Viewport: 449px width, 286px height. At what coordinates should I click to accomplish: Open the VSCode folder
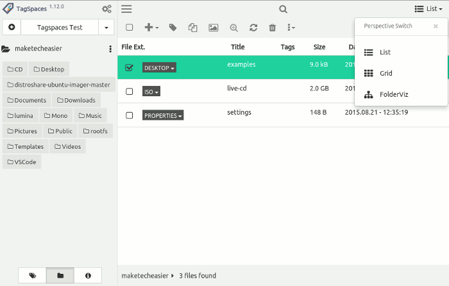point(22,162)
